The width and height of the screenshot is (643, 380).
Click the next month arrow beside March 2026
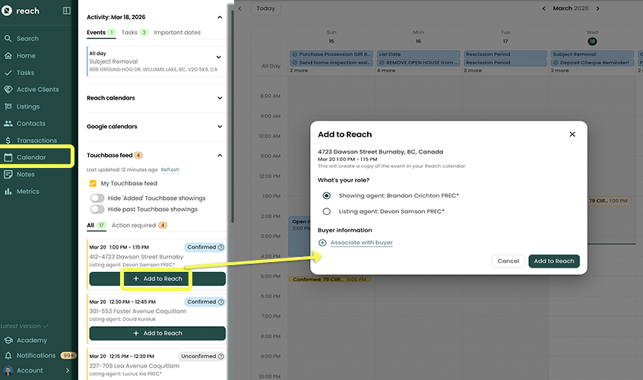pyautogui.click(x=598, y=8)
